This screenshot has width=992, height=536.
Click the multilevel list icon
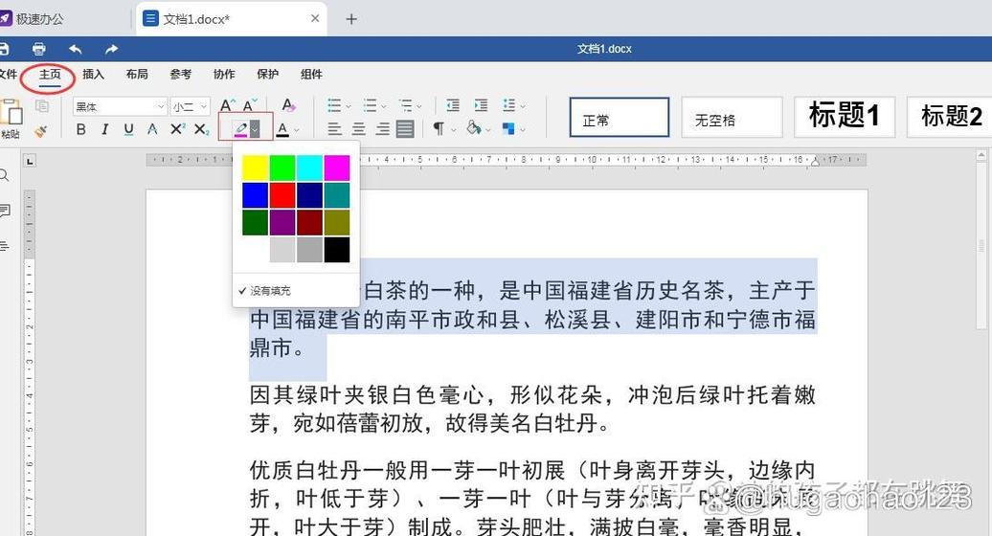(406, 105)
